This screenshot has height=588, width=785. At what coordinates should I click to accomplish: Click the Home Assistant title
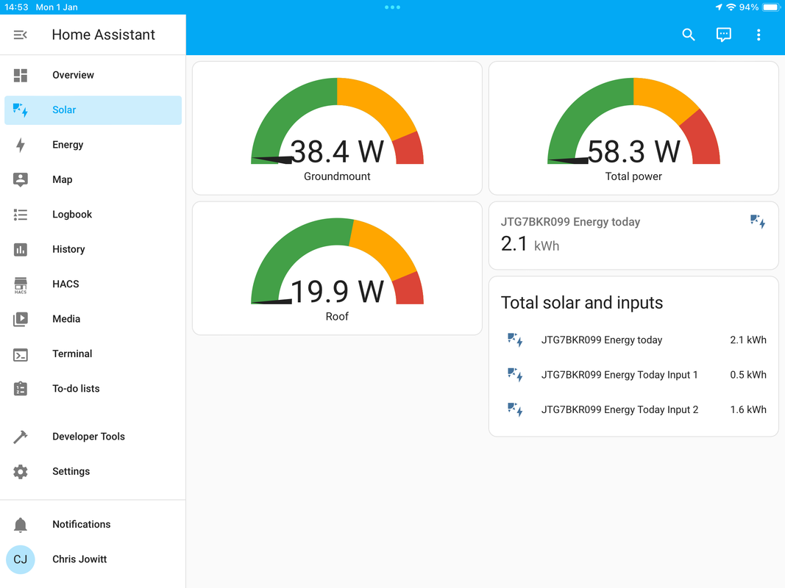click(104, 35)
